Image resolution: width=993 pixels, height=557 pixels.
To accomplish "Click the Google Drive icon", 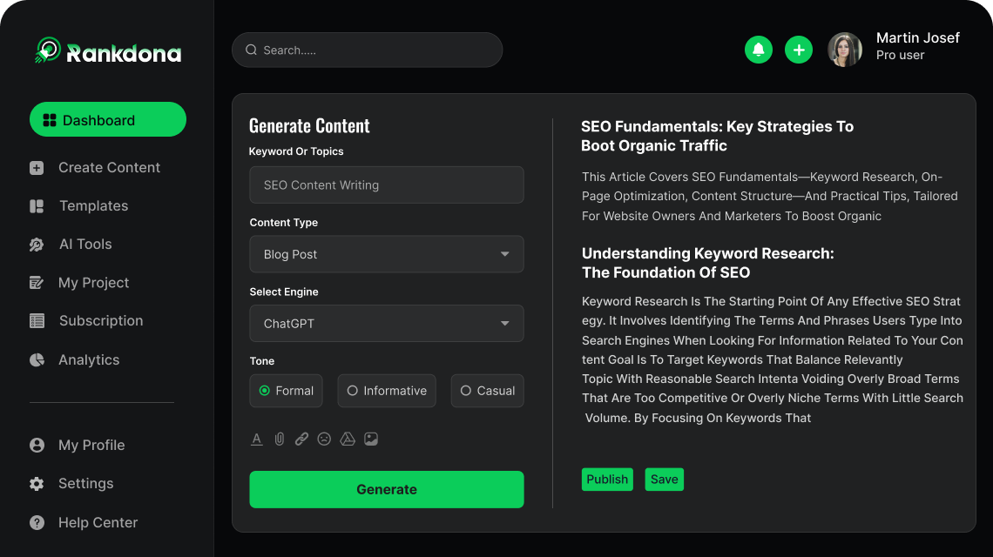I will point(348,440).
